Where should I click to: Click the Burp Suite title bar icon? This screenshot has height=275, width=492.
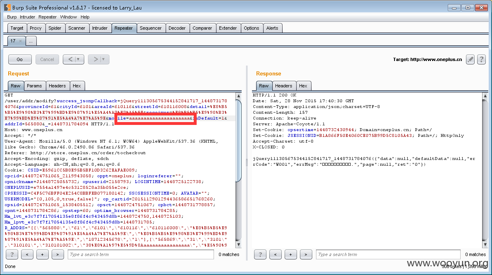7,7
